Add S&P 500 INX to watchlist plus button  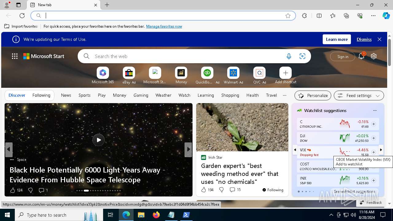click(374, 180)
